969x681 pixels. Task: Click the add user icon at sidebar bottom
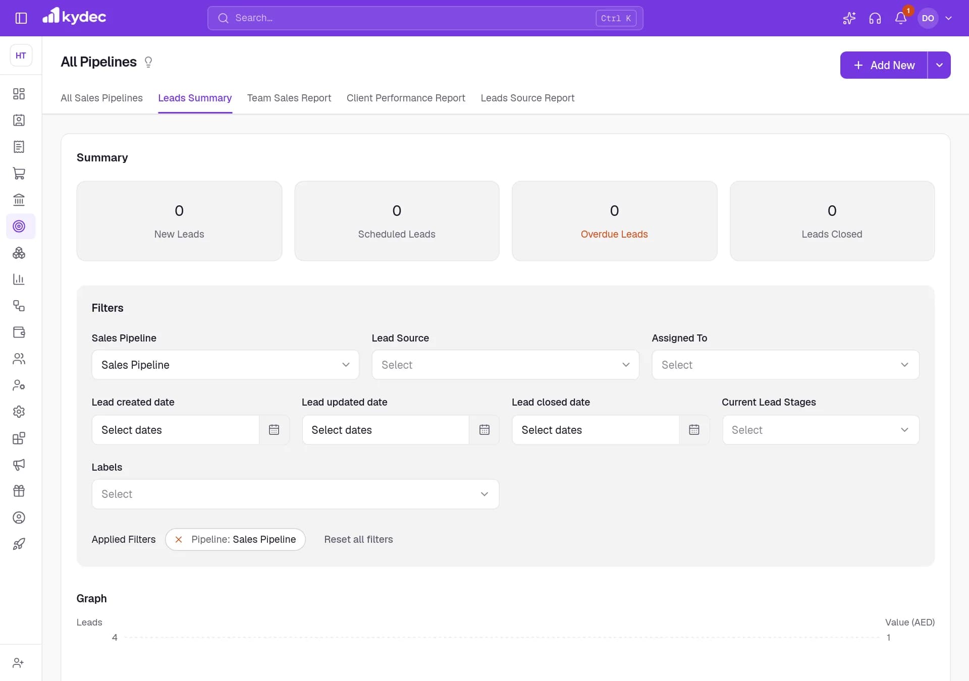coord(19,663)
